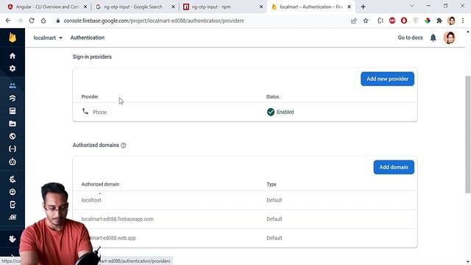
Task: Open Test Lab checklist icon in sidebar
Action: tap(13, 205)
